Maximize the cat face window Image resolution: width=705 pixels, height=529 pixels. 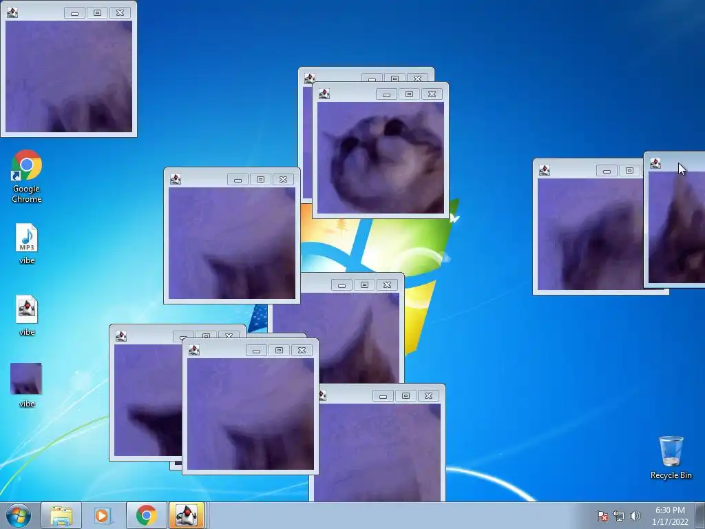pyautogui.click(x=409, y=94)
